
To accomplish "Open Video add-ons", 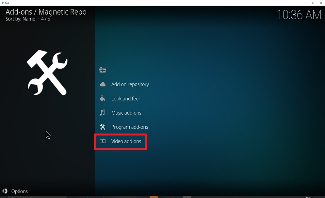I will click(x=126, y=141).
